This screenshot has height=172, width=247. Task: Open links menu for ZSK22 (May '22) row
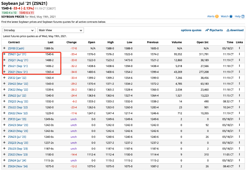[x=239, y=89]
